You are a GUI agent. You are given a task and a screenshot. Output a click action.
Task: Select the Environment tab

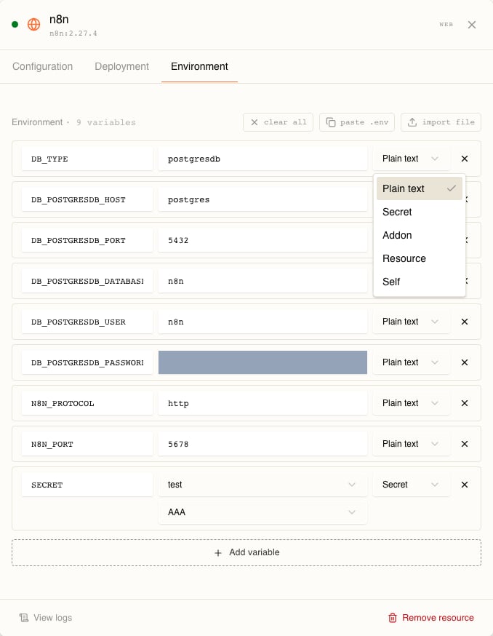tap(199, 66)
